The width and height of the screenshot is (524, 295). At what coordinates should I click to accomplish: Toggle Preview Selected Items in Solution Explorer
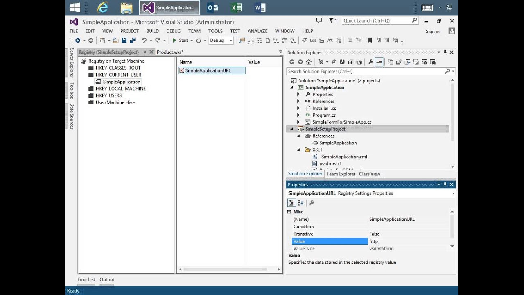[x=379, y=62]
